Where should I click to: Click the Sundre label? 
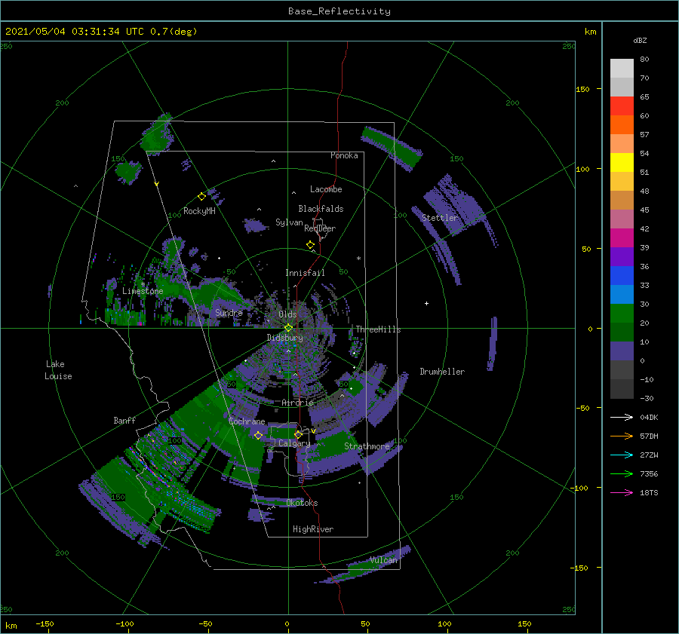229,312
